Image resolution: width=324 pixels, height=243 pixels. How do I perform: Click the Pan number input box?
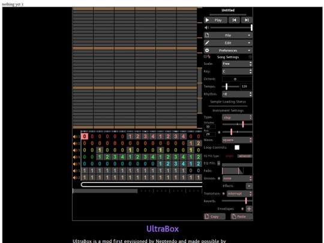[x=209, y=134]
